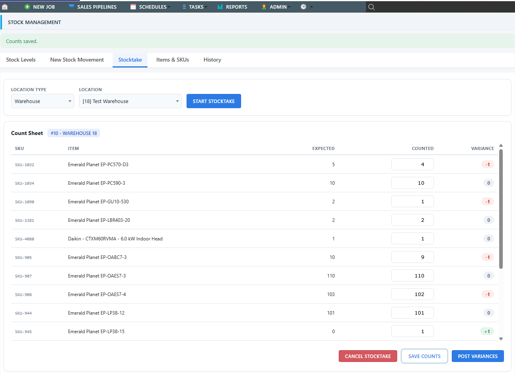Click item name Emerald Planet EP-PC570-D3
This screenshot has width=515, height=375.
[x=98, y=164]
